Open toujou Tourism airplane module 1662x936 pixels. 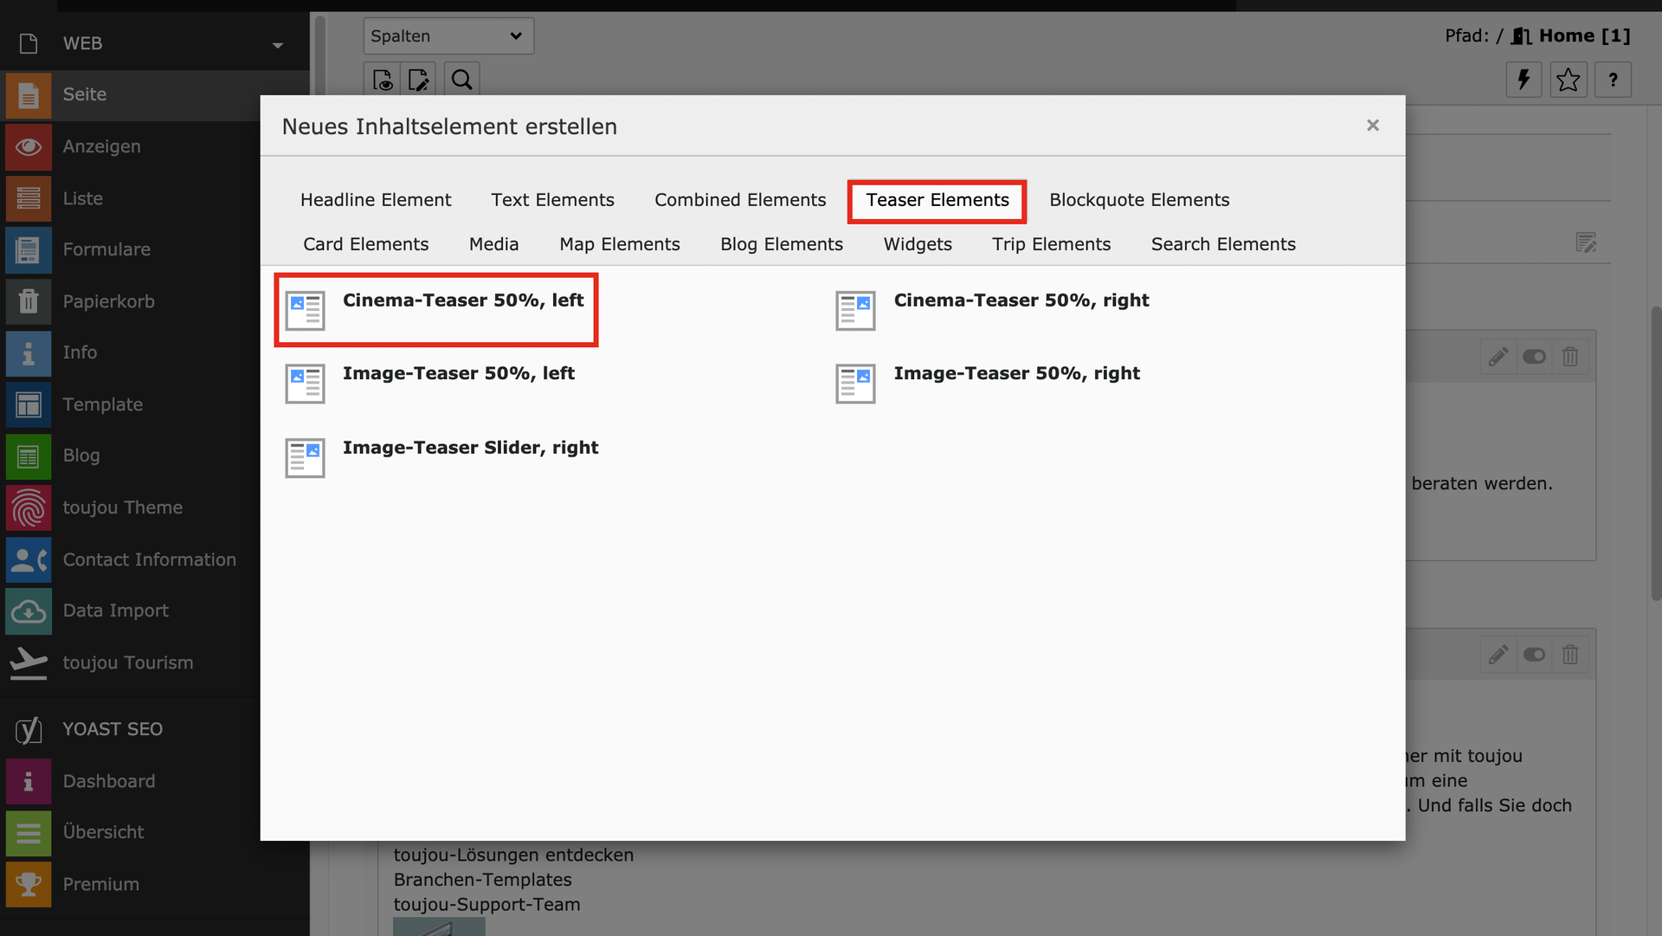(29, 662)
